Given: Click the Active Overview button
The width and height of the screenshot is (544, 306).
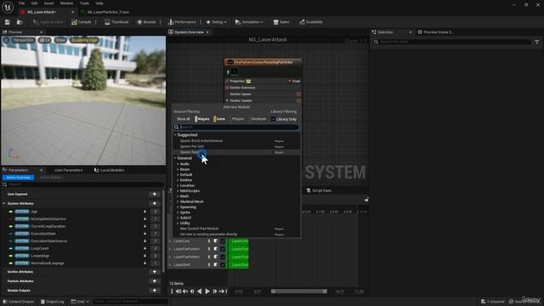Looking at the screenshot, I should (x=19, y=178).
